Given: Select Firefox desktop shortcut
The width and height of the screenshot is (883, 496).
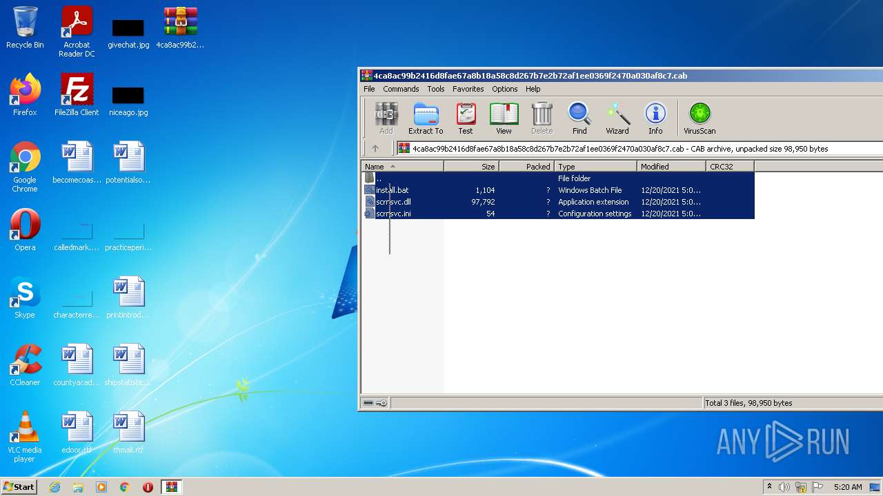Looking at the screenshot, I should 25,95.
